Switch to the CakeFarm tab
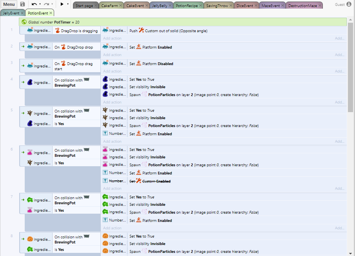355x256 pixels. point(109,6)
